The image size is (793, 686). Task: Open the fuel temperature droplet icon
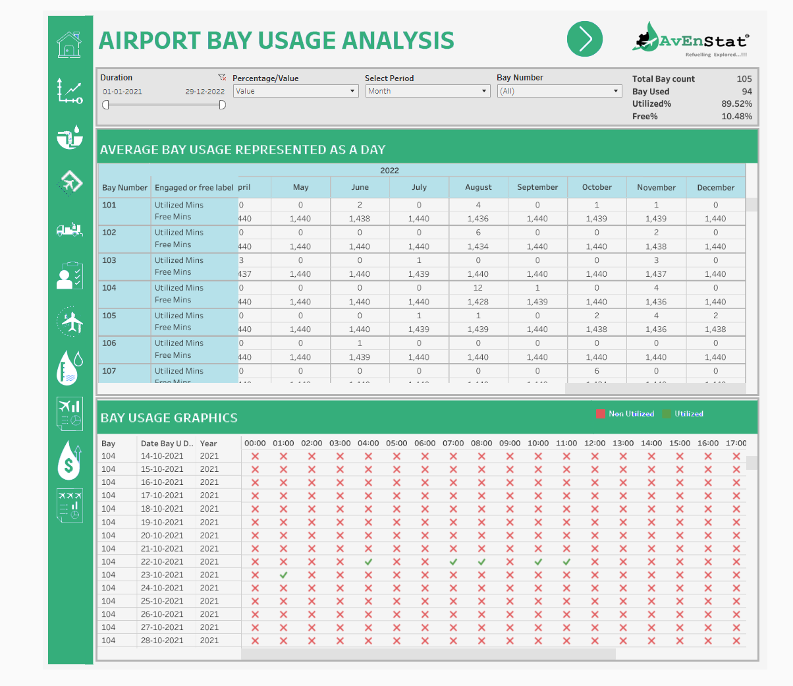pyautogui.click(x=69, y=368)
